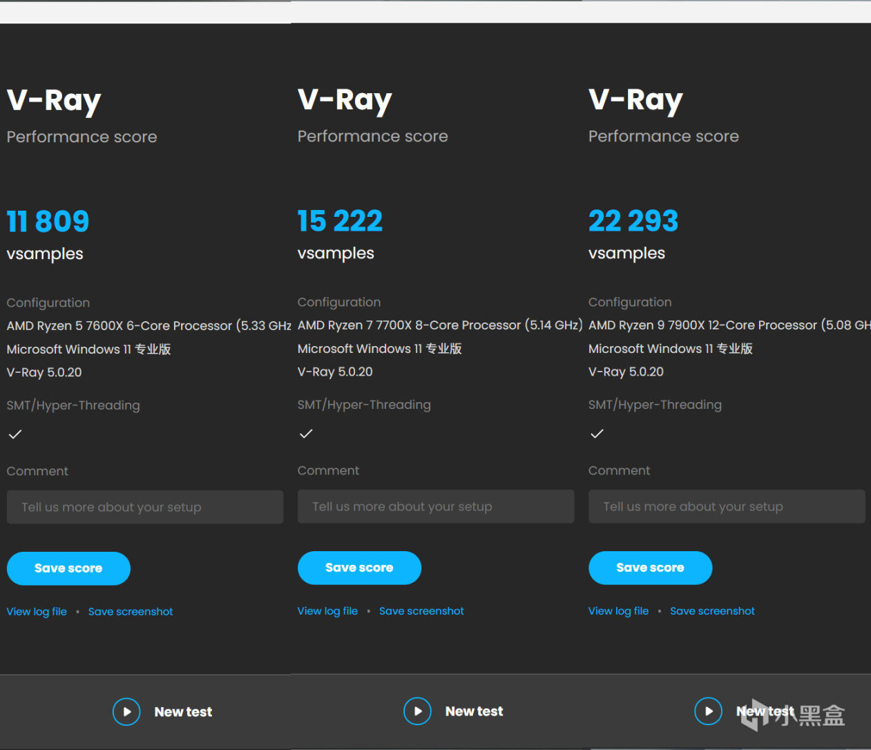This screenshot has height=750, width=871.
Task: Save screenshot of the Ryzen 7 7700X result
Action: click(421, 611)
